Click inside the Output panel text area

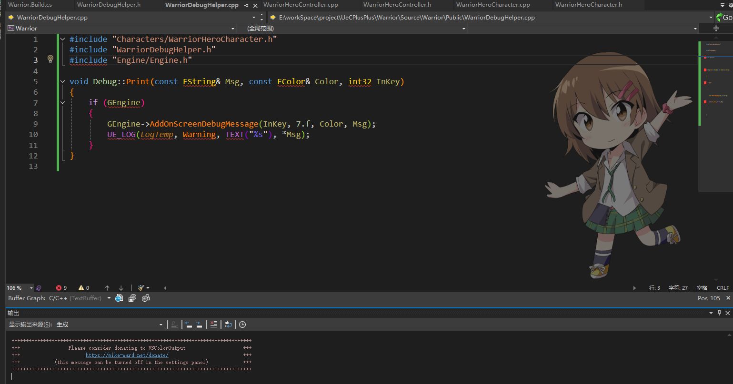pyautogui.click(x=366, y=358)
